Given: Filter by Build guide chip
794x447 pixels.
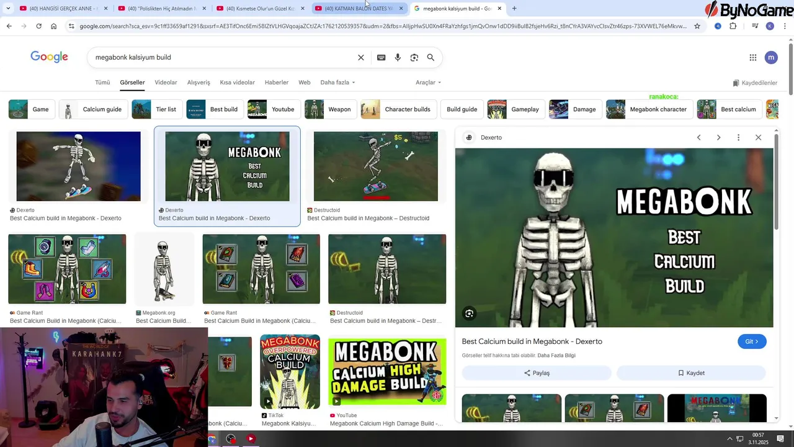Looking at the screenshot, I should tap(462, 109).
